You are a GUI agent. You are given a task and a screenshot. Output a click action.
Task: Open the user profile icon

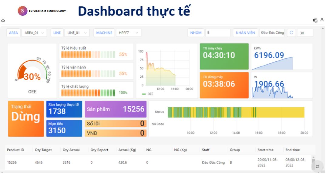322,20
